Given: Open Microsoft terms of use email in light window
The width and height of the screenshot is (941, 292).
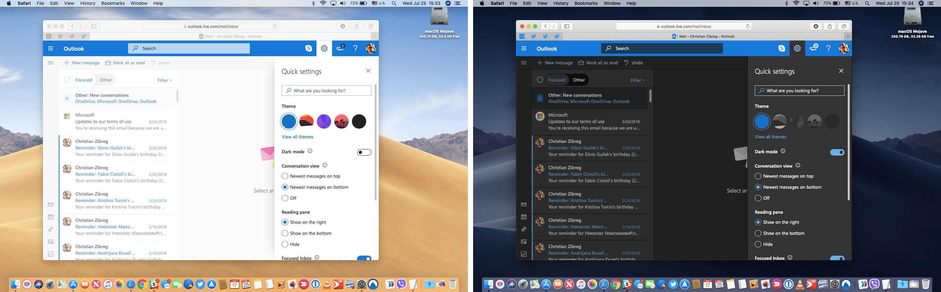Looking at the screenshot, I should [117, 121].
